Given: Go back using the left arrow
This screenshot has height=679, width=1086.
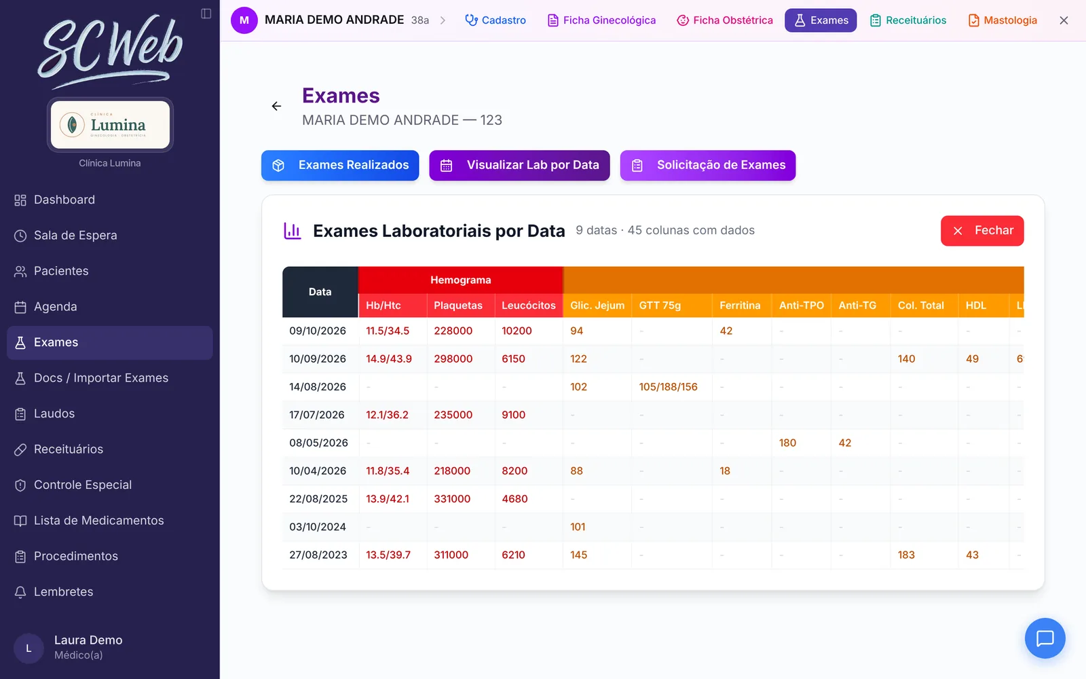Looking at the screenshot, I should [x=276, y=106].
